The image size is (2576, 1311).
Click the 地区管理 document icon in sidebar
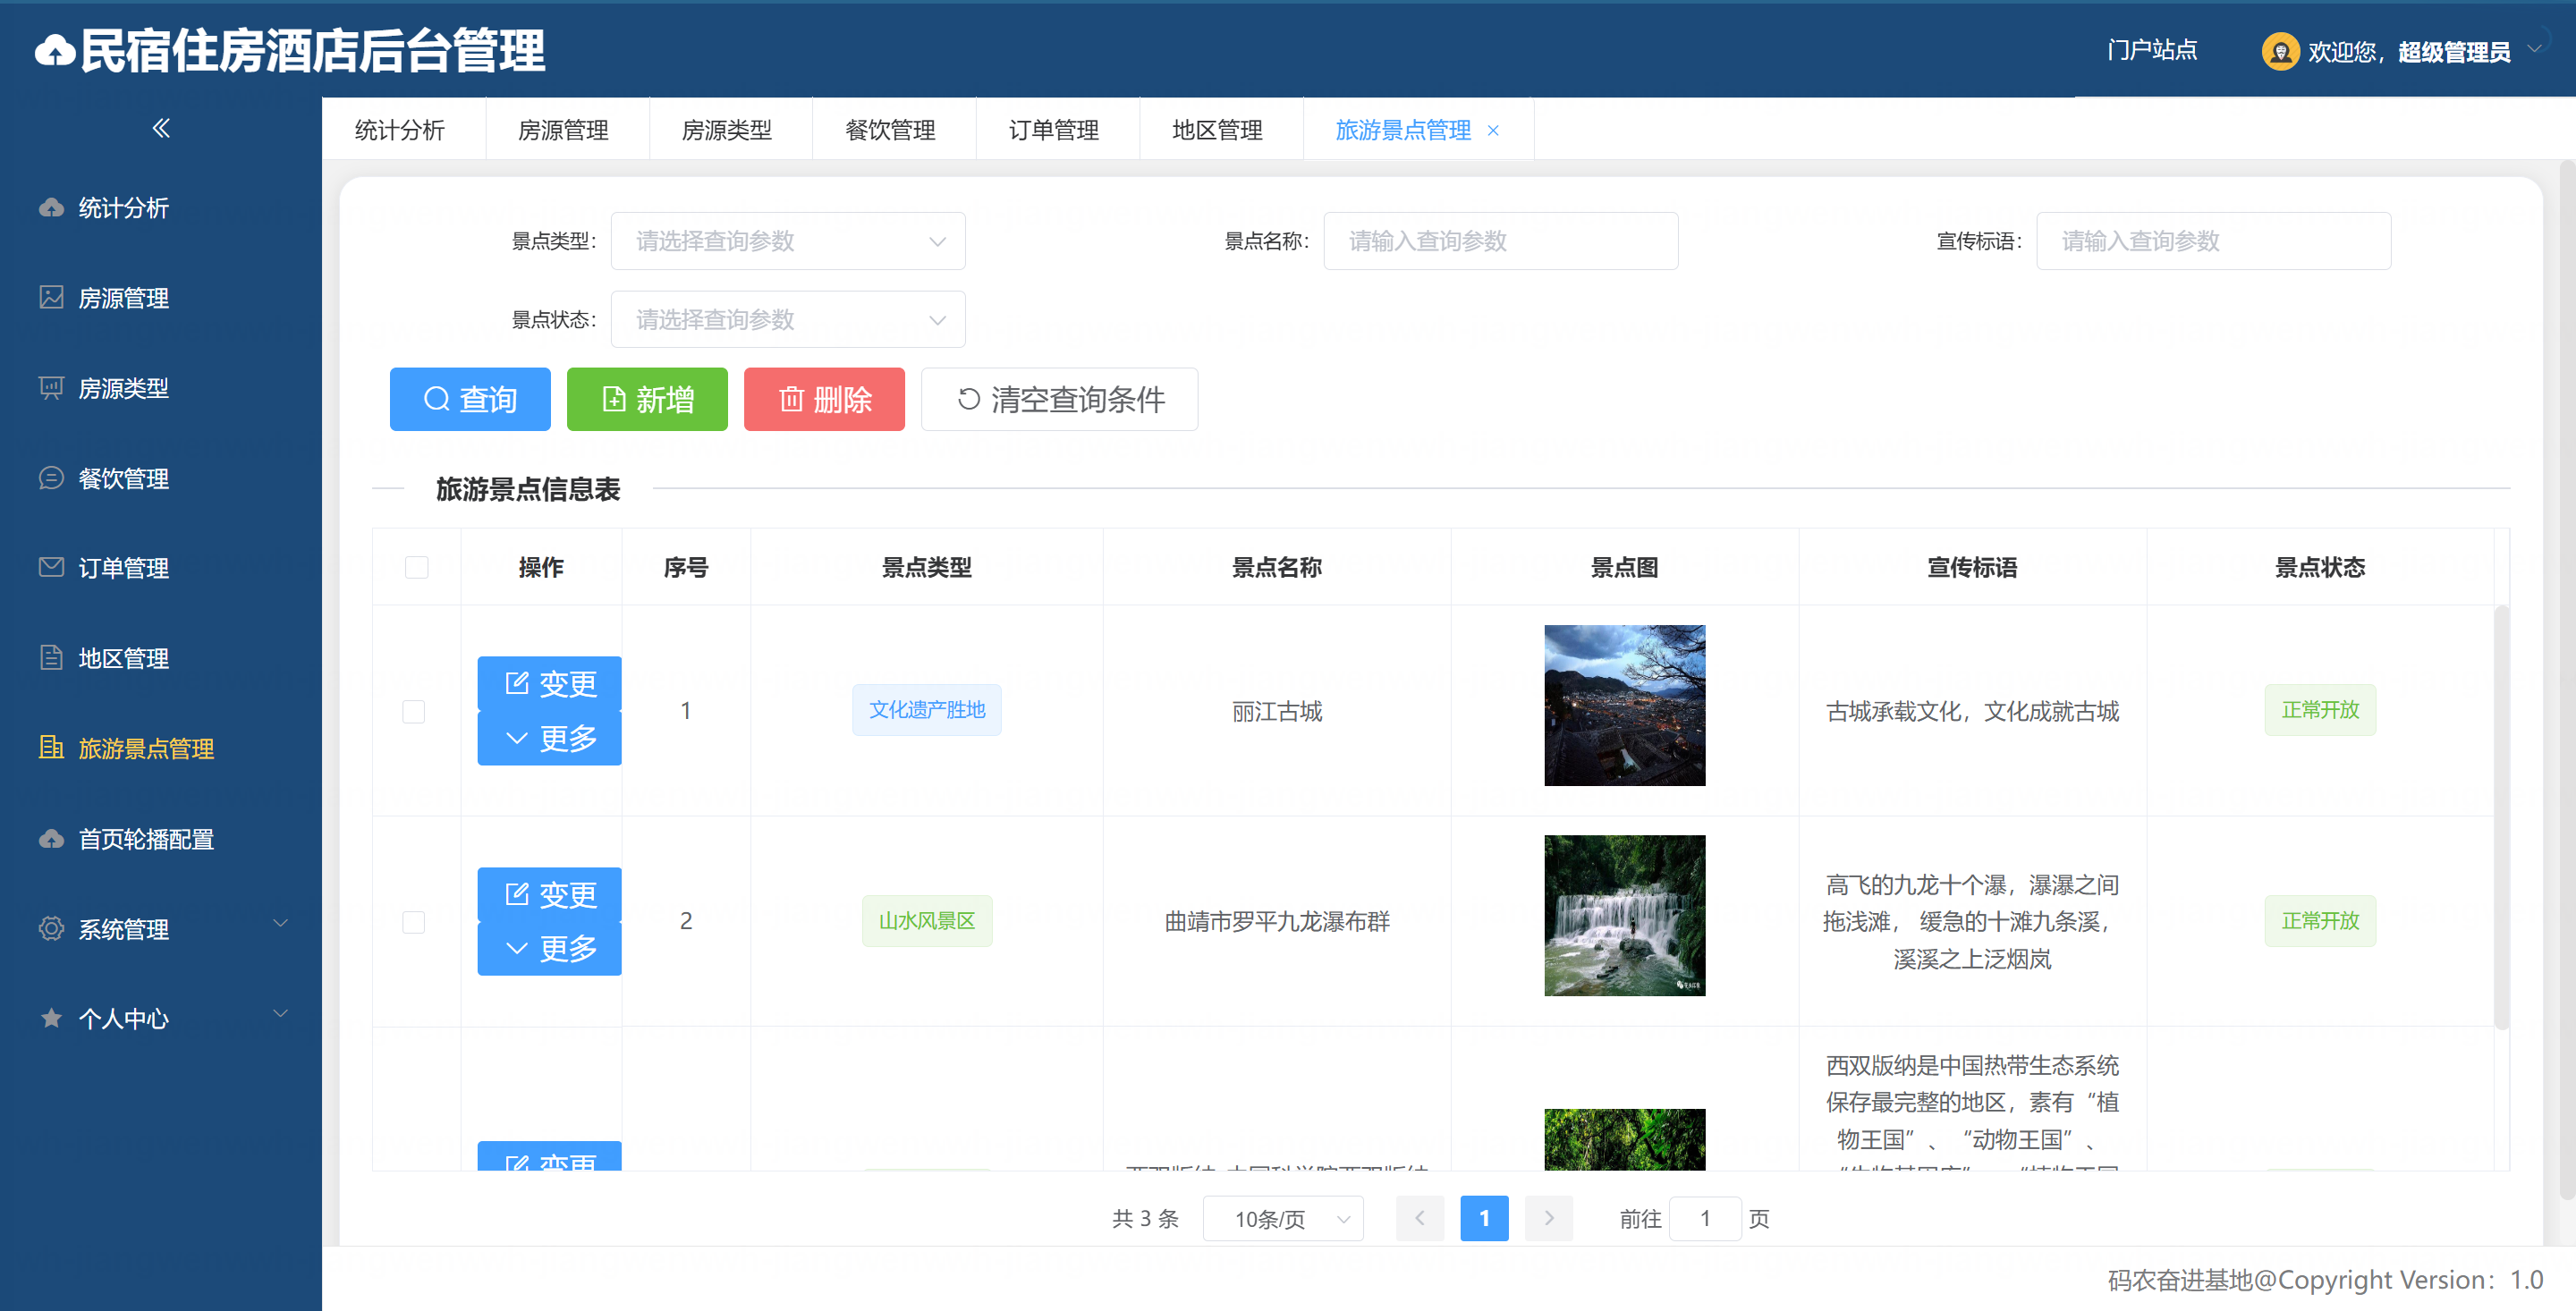[x=51, y=658]
